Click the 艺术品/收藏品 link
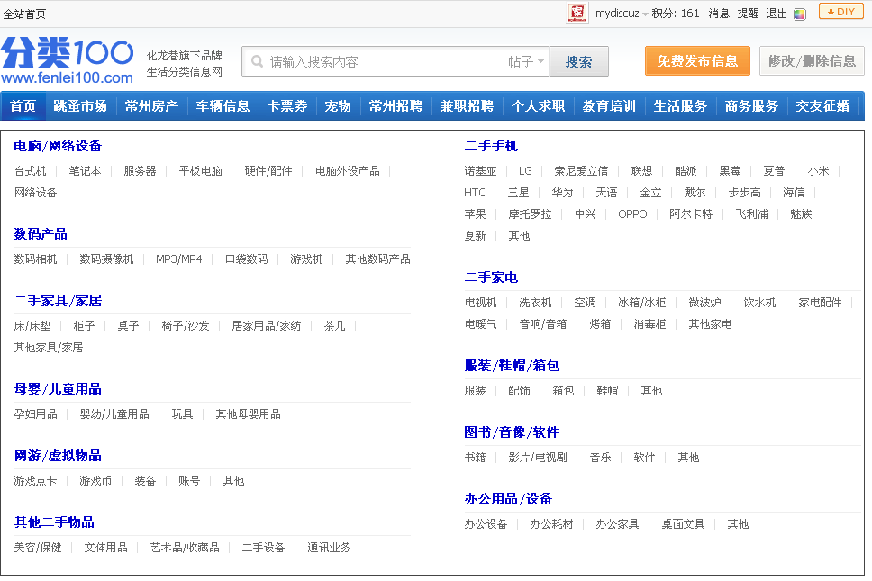The image size is (872, 581). [185, 548]
